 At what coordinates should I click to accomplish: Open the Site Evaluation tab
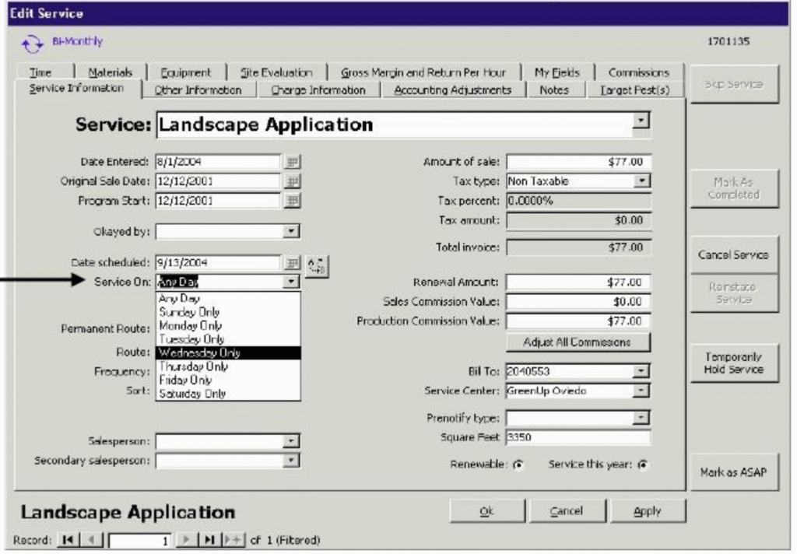click(276, 72)
